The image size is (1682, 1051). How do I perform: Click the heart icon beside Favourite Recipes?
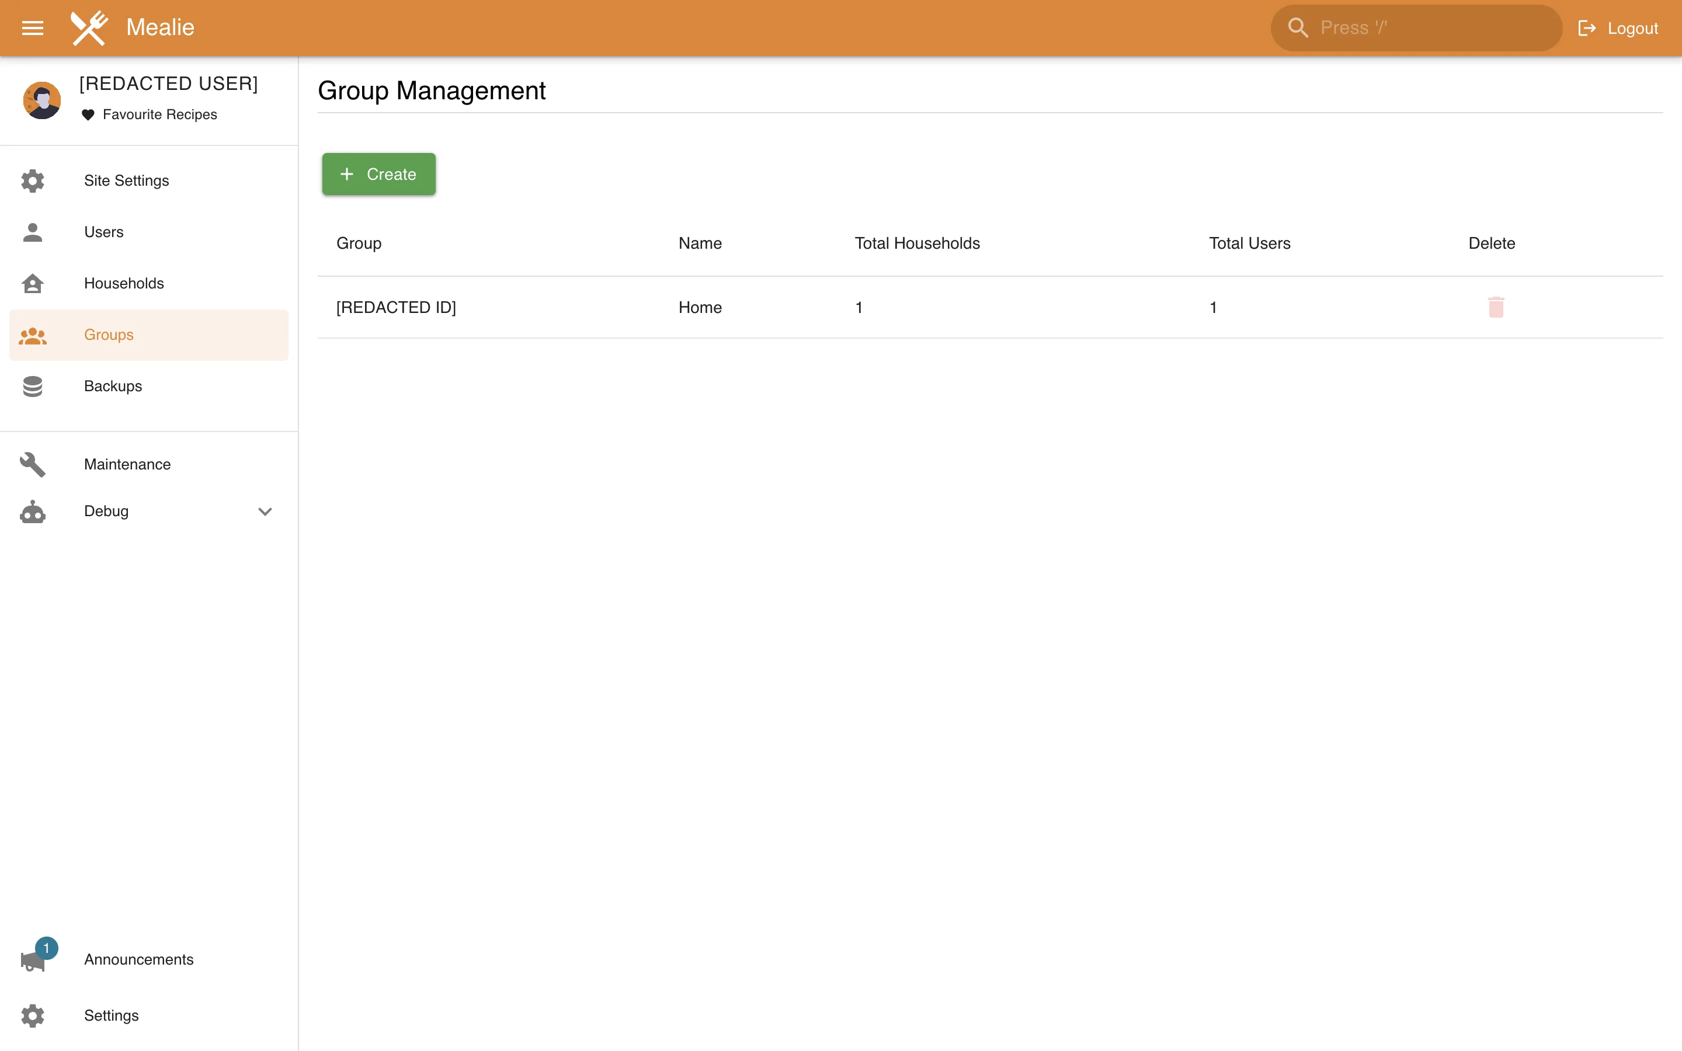(x=88, y=114)
